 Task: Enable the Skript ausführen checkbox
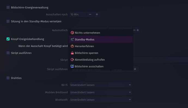8,53
